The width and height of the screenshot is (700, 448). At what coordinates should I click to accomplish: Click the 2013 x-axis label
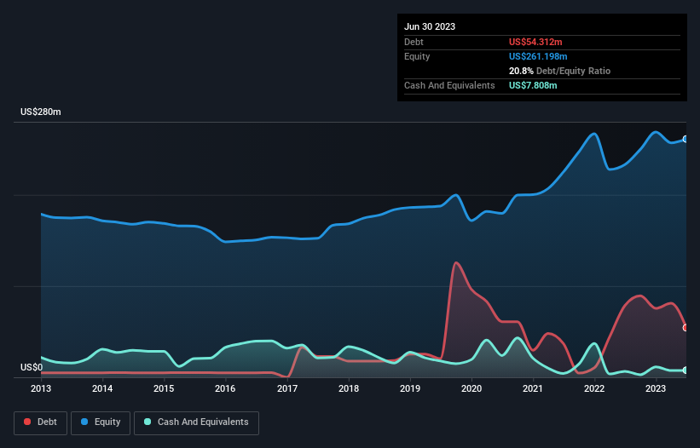(41, 388)
